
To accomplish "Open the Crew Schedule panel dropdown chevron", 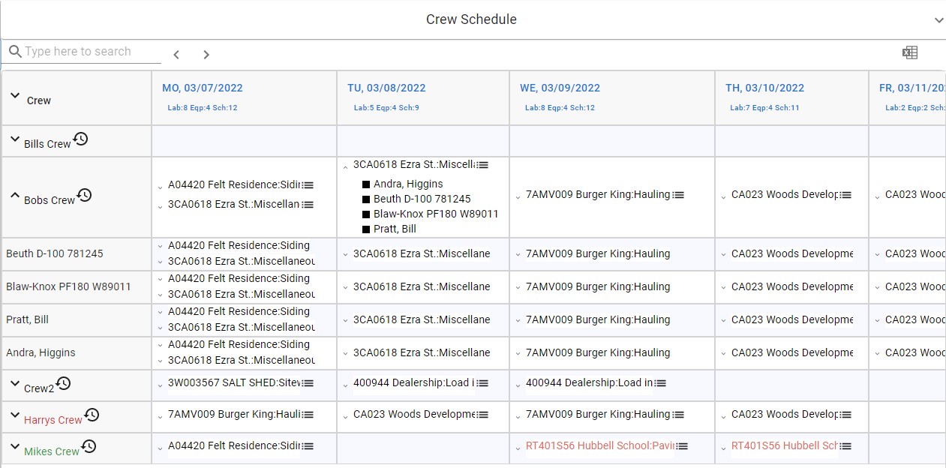I will click(938, 20).
